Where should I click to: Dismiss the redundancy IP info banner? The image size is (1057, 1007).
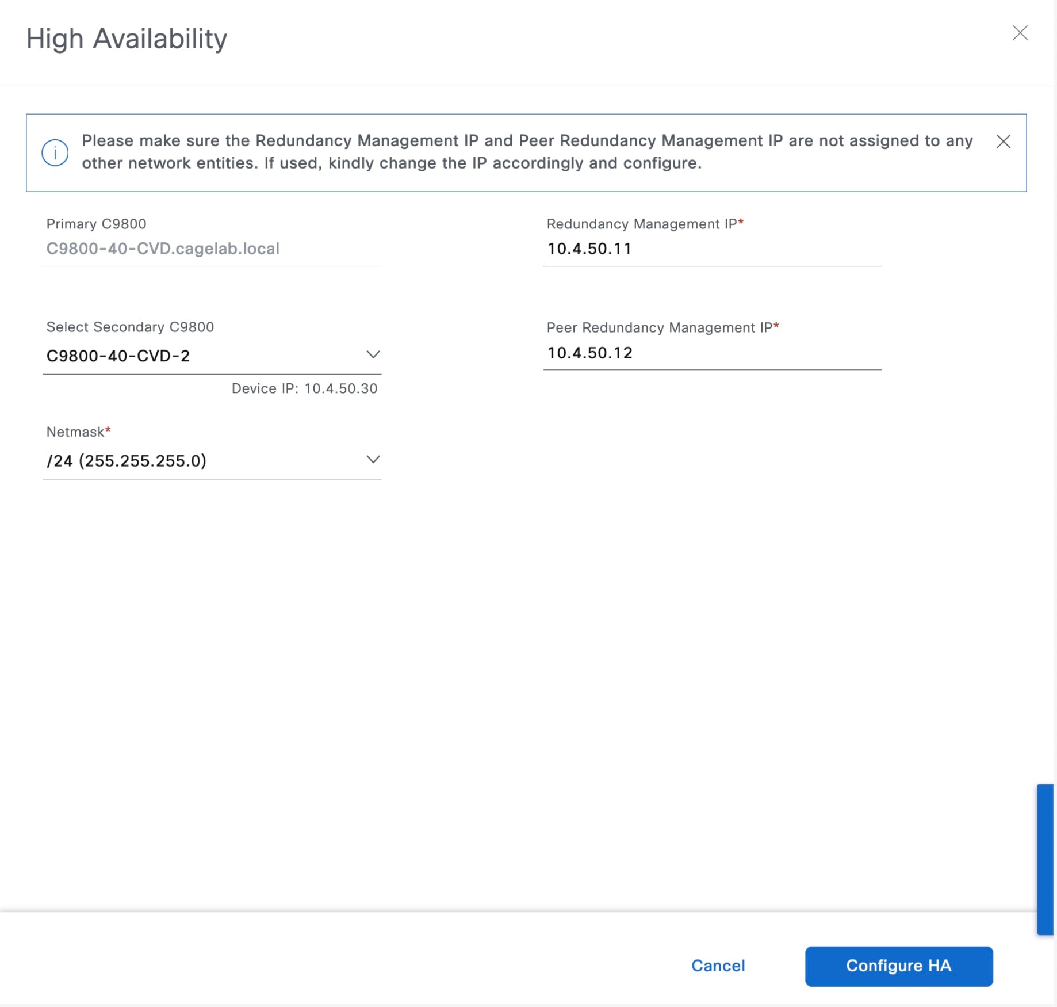coord(1003,142)
